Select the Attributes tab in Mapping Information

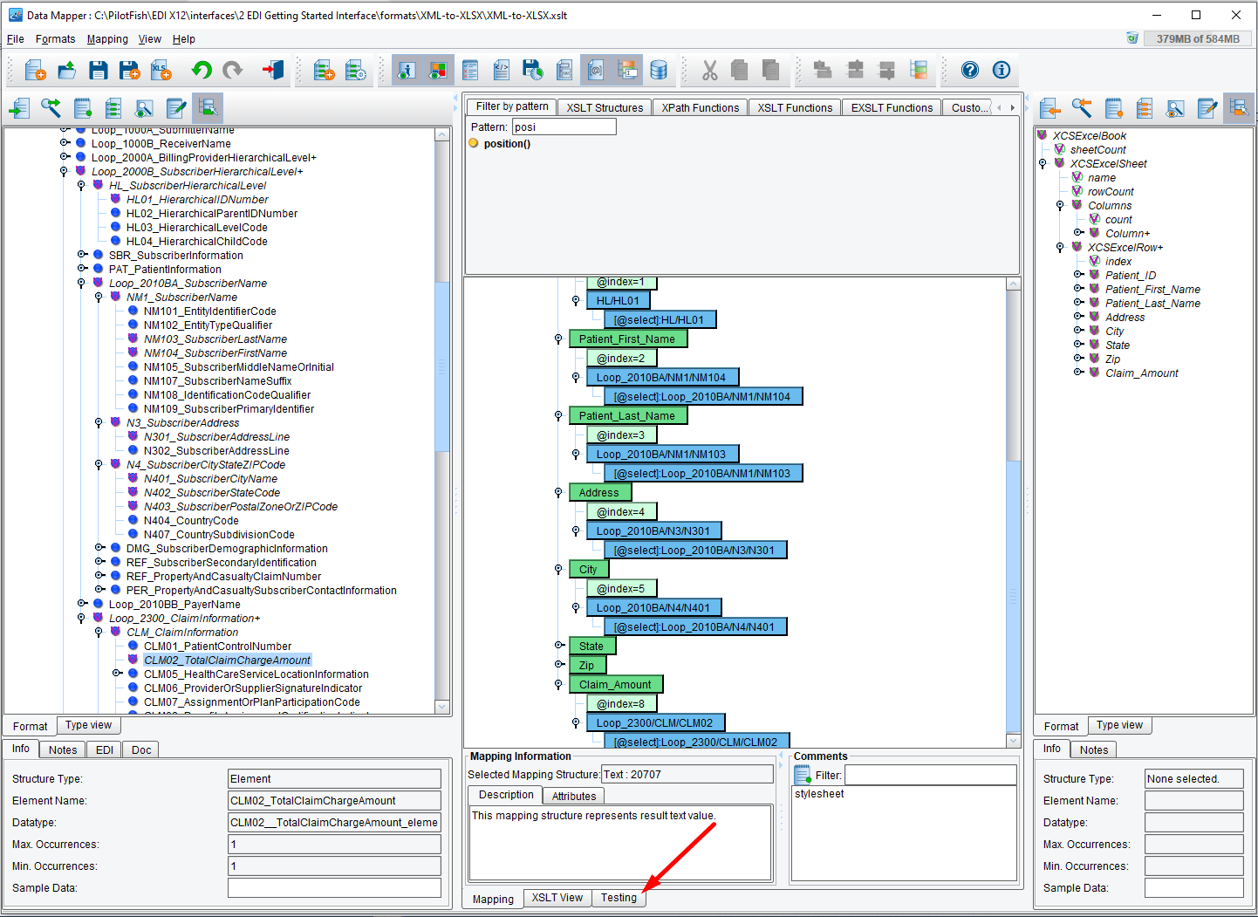574,796
